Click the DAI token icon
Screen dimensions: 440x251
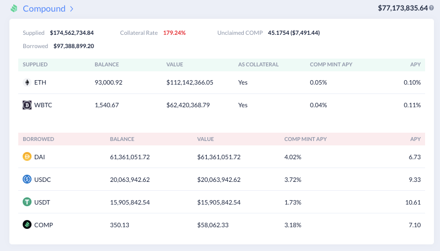[27, 156]
